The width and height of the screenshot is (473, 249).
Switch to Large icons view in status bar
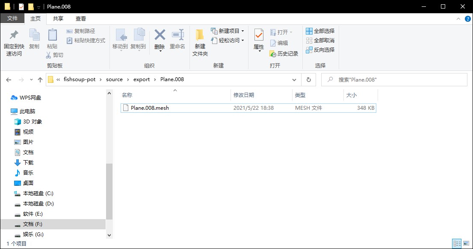coord(466,243)
